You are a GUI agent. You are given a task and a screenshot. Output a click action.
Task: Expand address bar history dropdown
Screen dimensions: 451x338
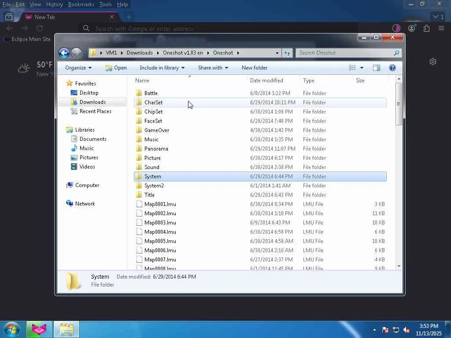coord(277,53)
